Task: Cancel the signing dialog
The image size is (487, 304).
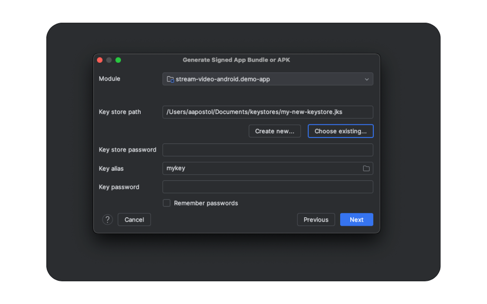Action: tap(134, 219)
